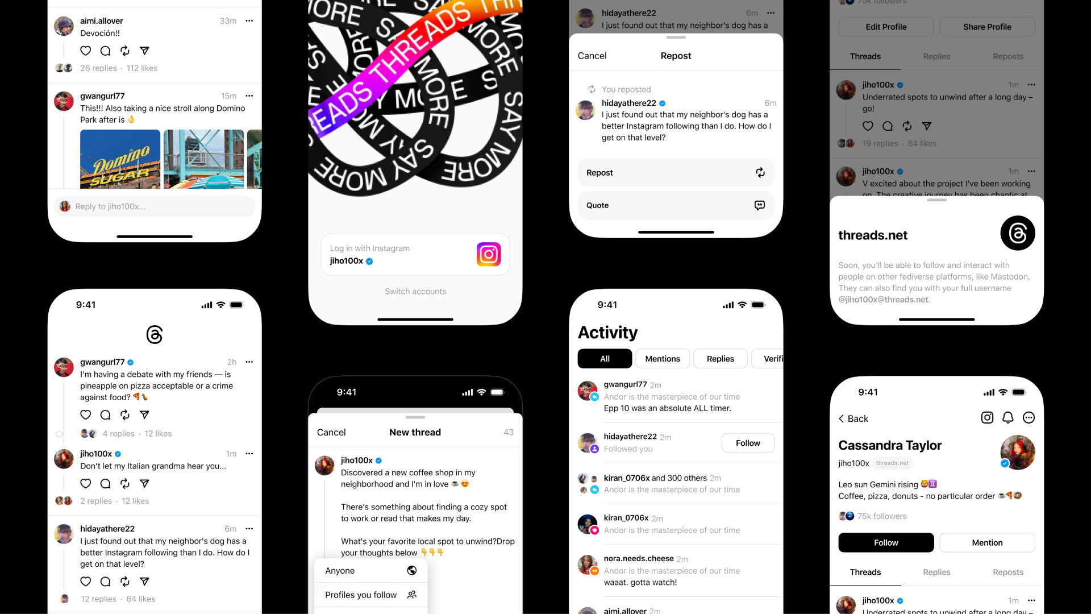This screenshot has height=614, width=1091.
Task: Tap the Repost icon on hidayathere22's thread
Action: 124,581
